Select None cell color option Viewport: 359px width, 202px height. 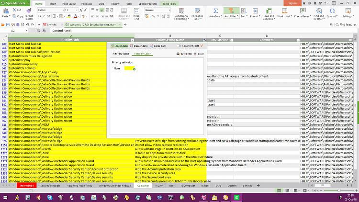click(x=117, y=68)
